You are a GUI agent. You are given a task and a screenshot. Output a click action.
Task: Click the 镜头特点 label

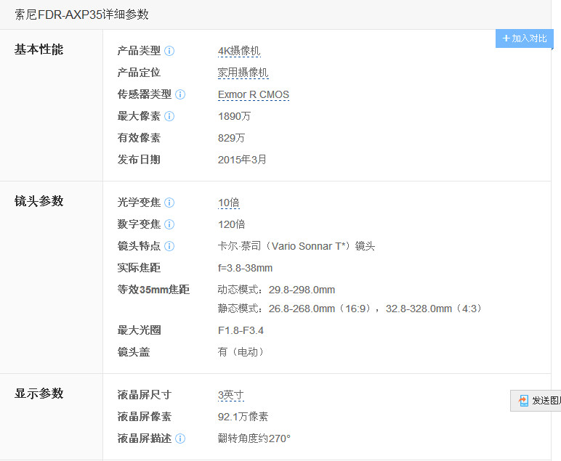tap(139, 246)
